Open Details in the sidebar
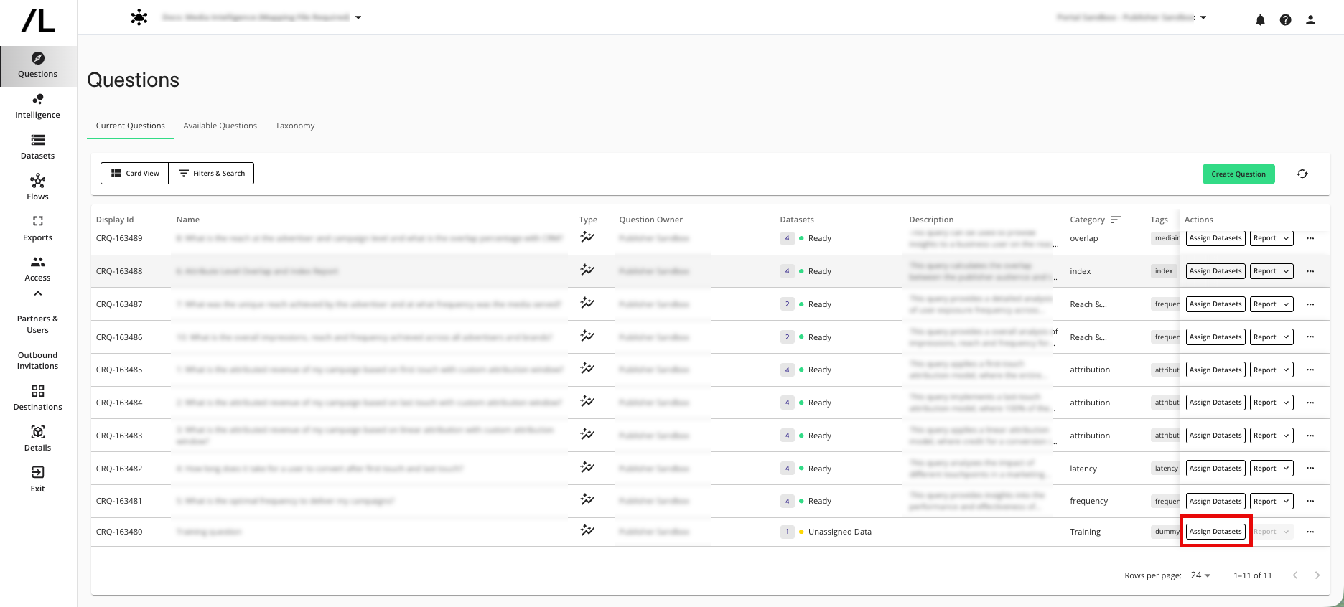The image size is (1344, 607). click(x=38, y=439)
